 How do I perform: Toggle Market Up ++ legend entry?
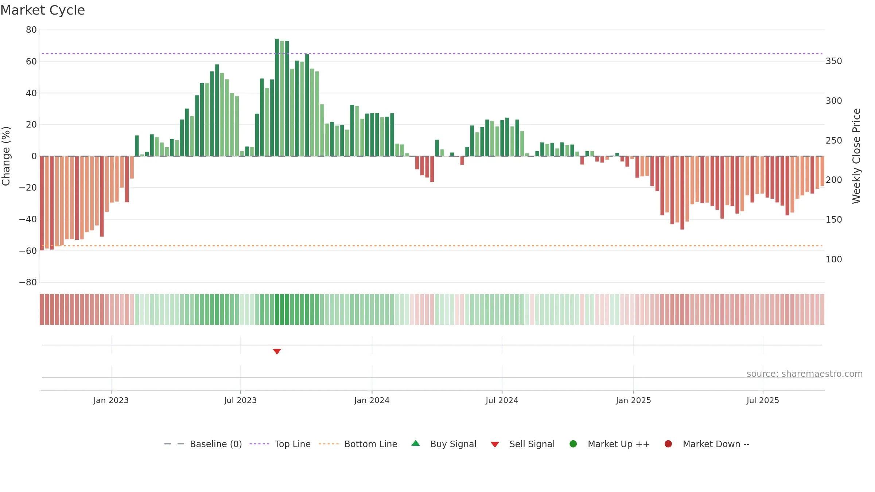point(609,444)
